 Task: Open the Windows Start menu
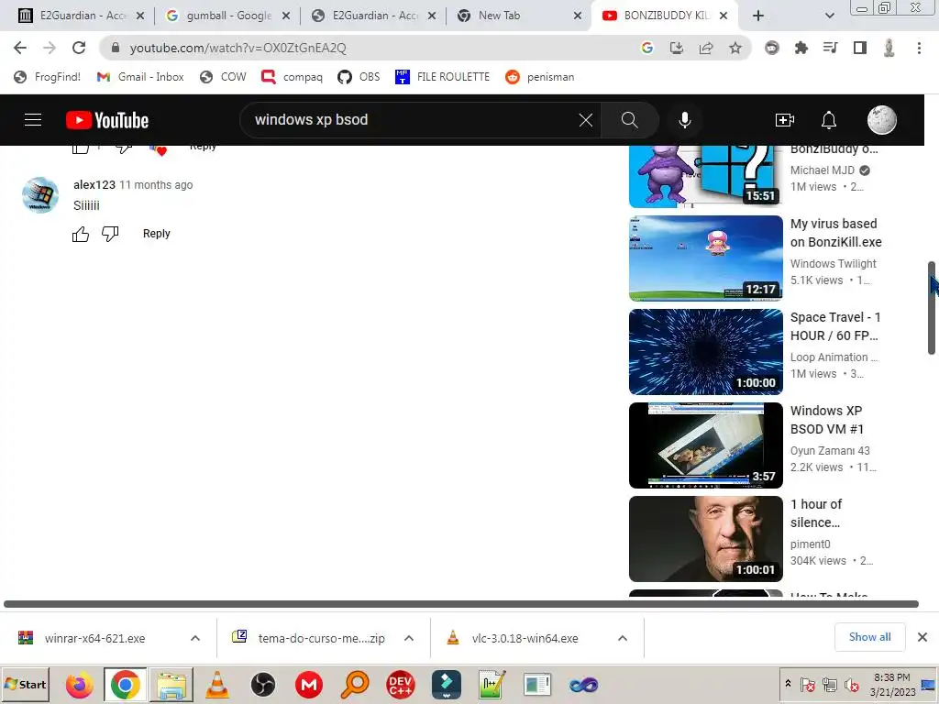tap(25, 684)
